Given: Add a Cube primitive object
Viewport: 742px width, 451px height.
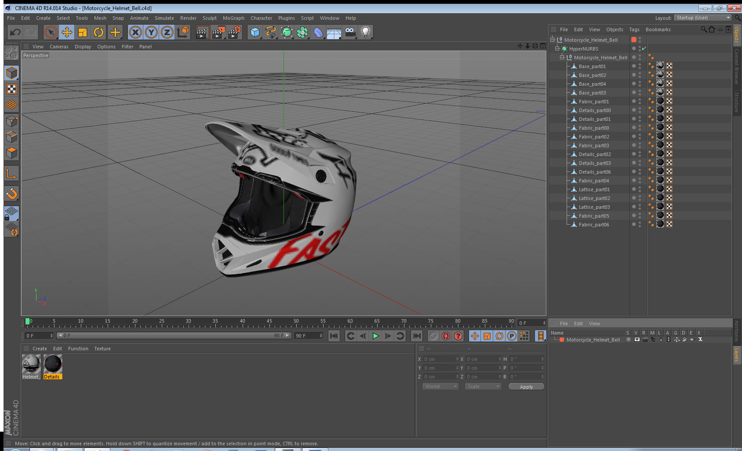Looking at the screenshot, I should (255, 32).
